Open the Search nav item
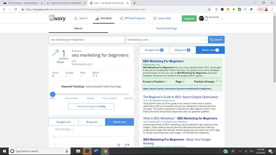Screen dimensions: 276x155 (81, 18)
